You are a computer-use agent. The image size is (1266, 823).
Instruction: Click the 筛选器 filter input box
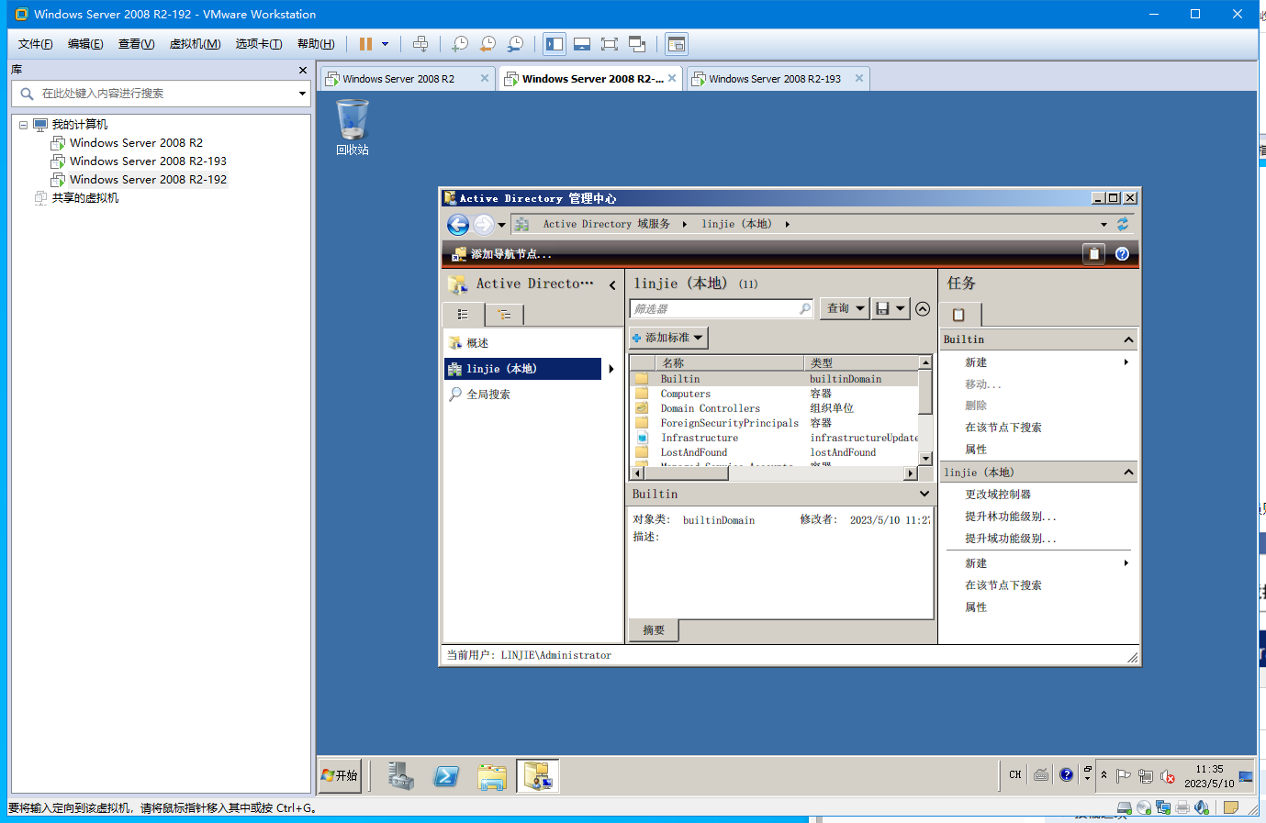coord(722,309)
